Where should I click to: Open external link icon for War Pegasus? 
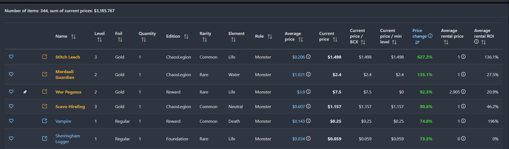pos(44,92)
